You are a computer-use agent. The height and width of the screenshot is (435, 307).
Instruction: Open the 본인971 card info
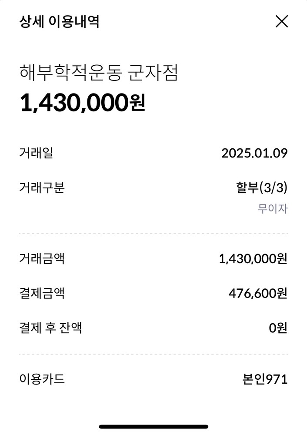click(x=265, y=379)
